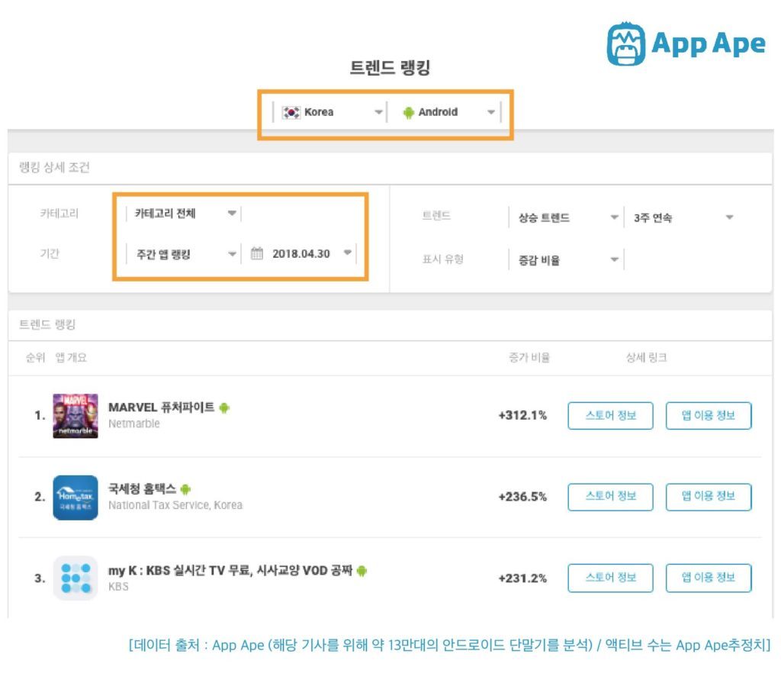Screen dimensions: 781x673
Task: Click the 국세청 홈택스 app title
Action: click(142, 488)
